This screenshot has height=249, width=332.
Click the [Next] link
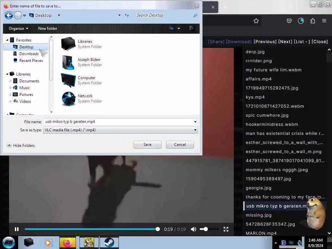point(285,41)
